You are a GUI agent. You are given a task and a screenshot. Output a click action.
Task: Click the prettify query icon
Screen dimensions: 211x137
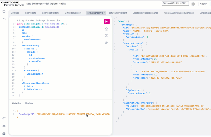click(106, 29)
